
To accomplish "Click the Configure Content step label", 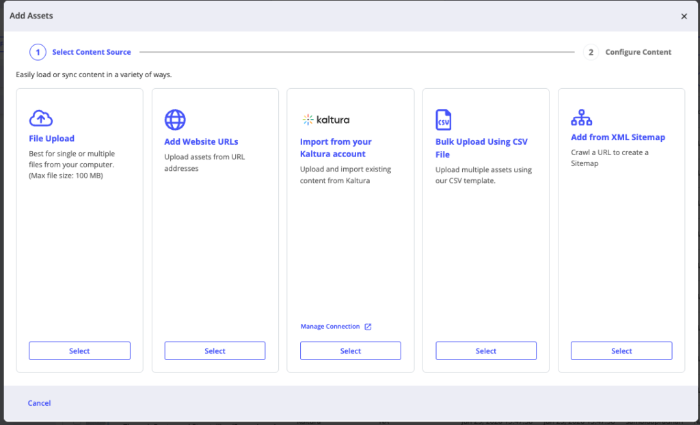I will (638, 52).
